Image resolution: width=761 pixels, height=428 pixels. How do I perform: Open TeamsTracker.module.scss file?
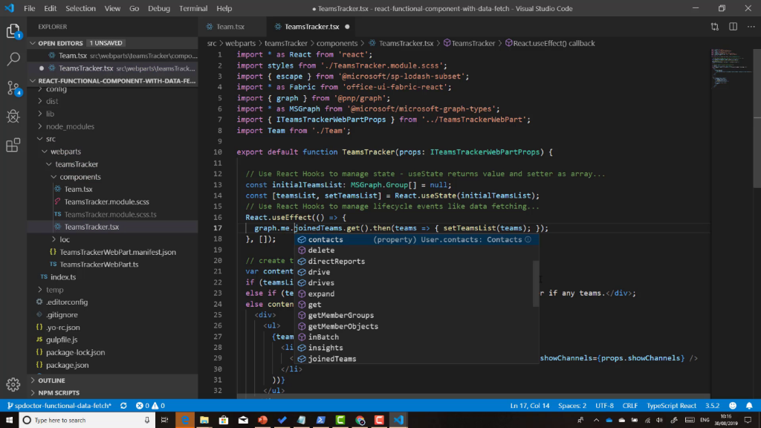[106, 201]
